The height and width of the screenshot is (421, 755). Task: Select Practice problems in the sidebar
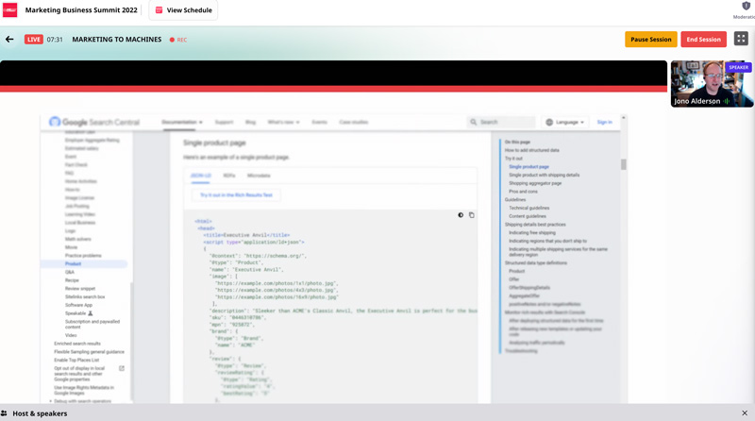[x=83, y=256]
